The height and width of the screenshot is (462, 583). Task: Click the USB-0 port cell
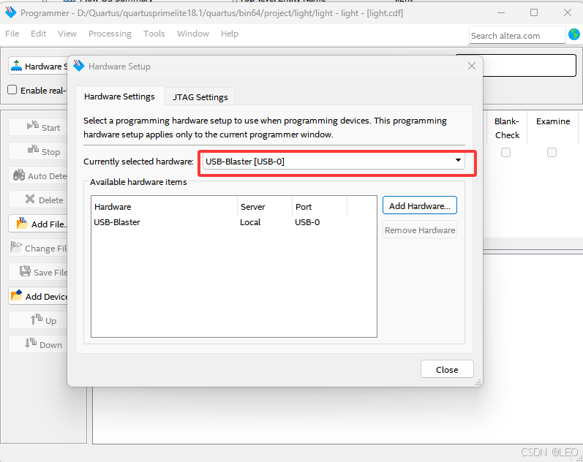pos(307,222)
